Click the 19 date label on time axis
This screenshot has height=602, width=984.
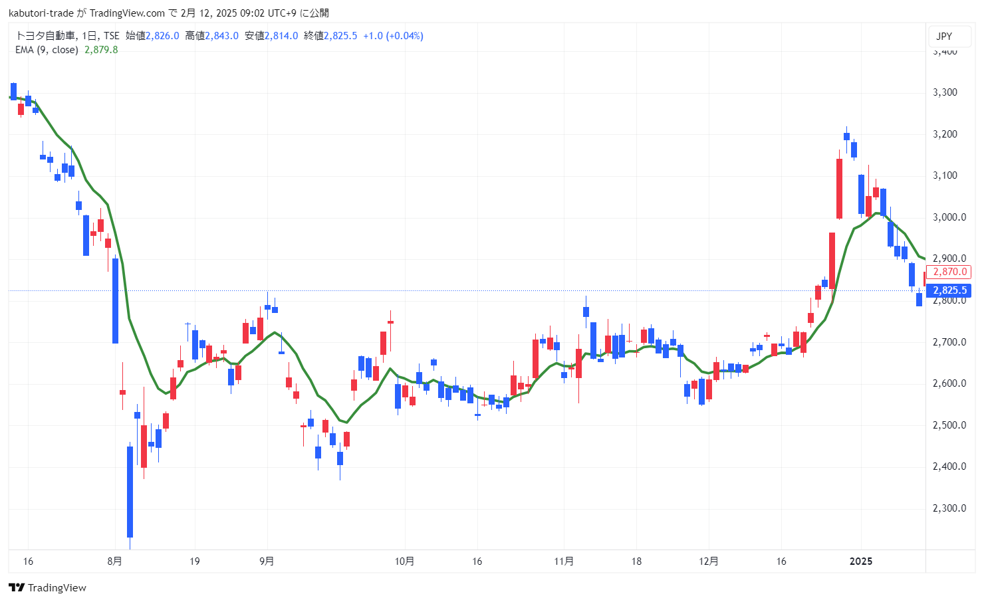point(194,561)
